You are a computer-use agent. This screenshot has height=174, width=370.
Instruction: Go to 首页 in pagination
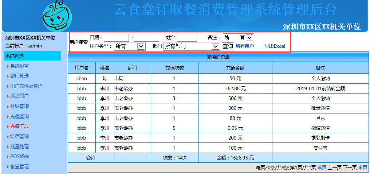click(x=322, y=167)
